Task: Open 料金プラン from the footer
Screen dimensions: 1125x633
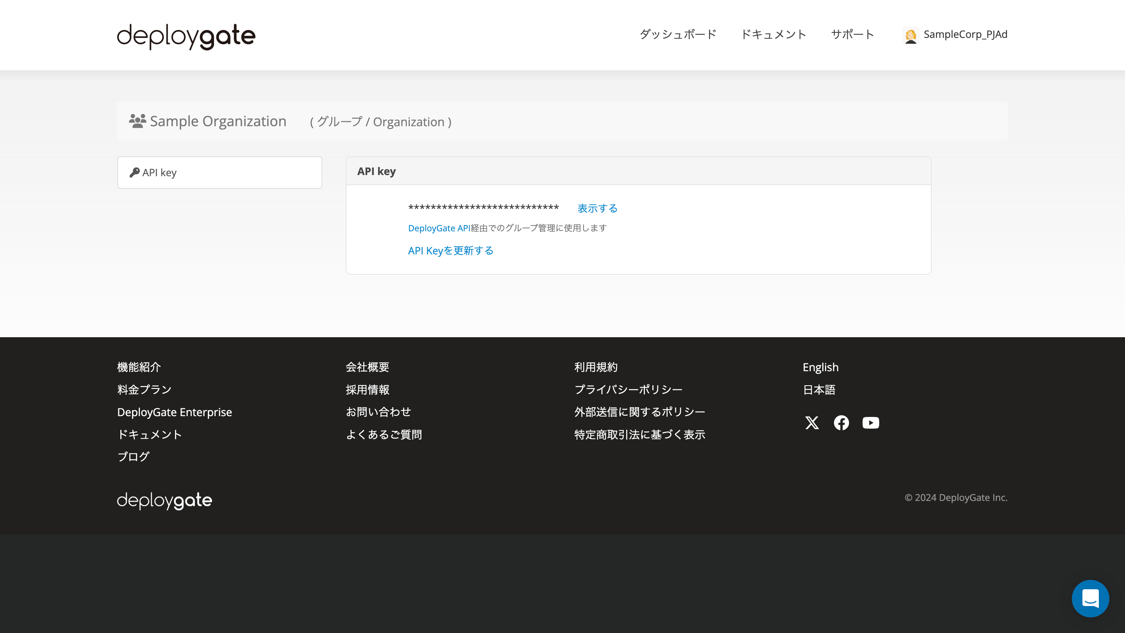Action: click(x=144, y=389)
